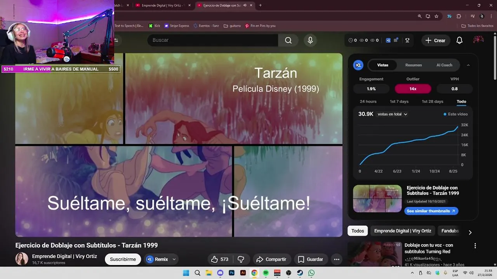Open WhatsApp from the taskbar
Image resolution: width=497 pixels, height=279 pixels.
[x=311, y=273]
